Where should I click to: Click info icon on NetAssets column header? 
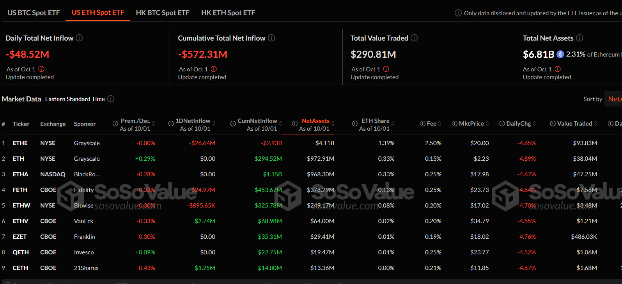click(x=295, y=124)
